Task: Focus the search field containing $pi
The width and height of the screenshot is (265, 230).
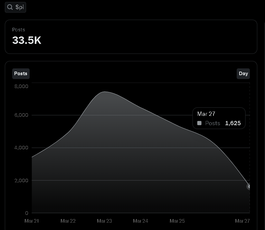Action: click(x=15, y=7)
